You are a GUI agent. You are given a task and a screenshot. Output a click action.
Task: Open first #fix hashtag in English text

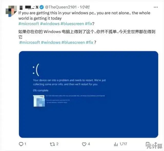click(88, 24)
